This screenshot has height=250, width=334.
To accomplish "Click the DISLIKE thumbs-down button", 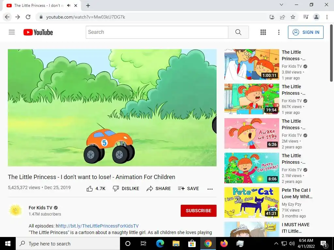I will point(126,188).
